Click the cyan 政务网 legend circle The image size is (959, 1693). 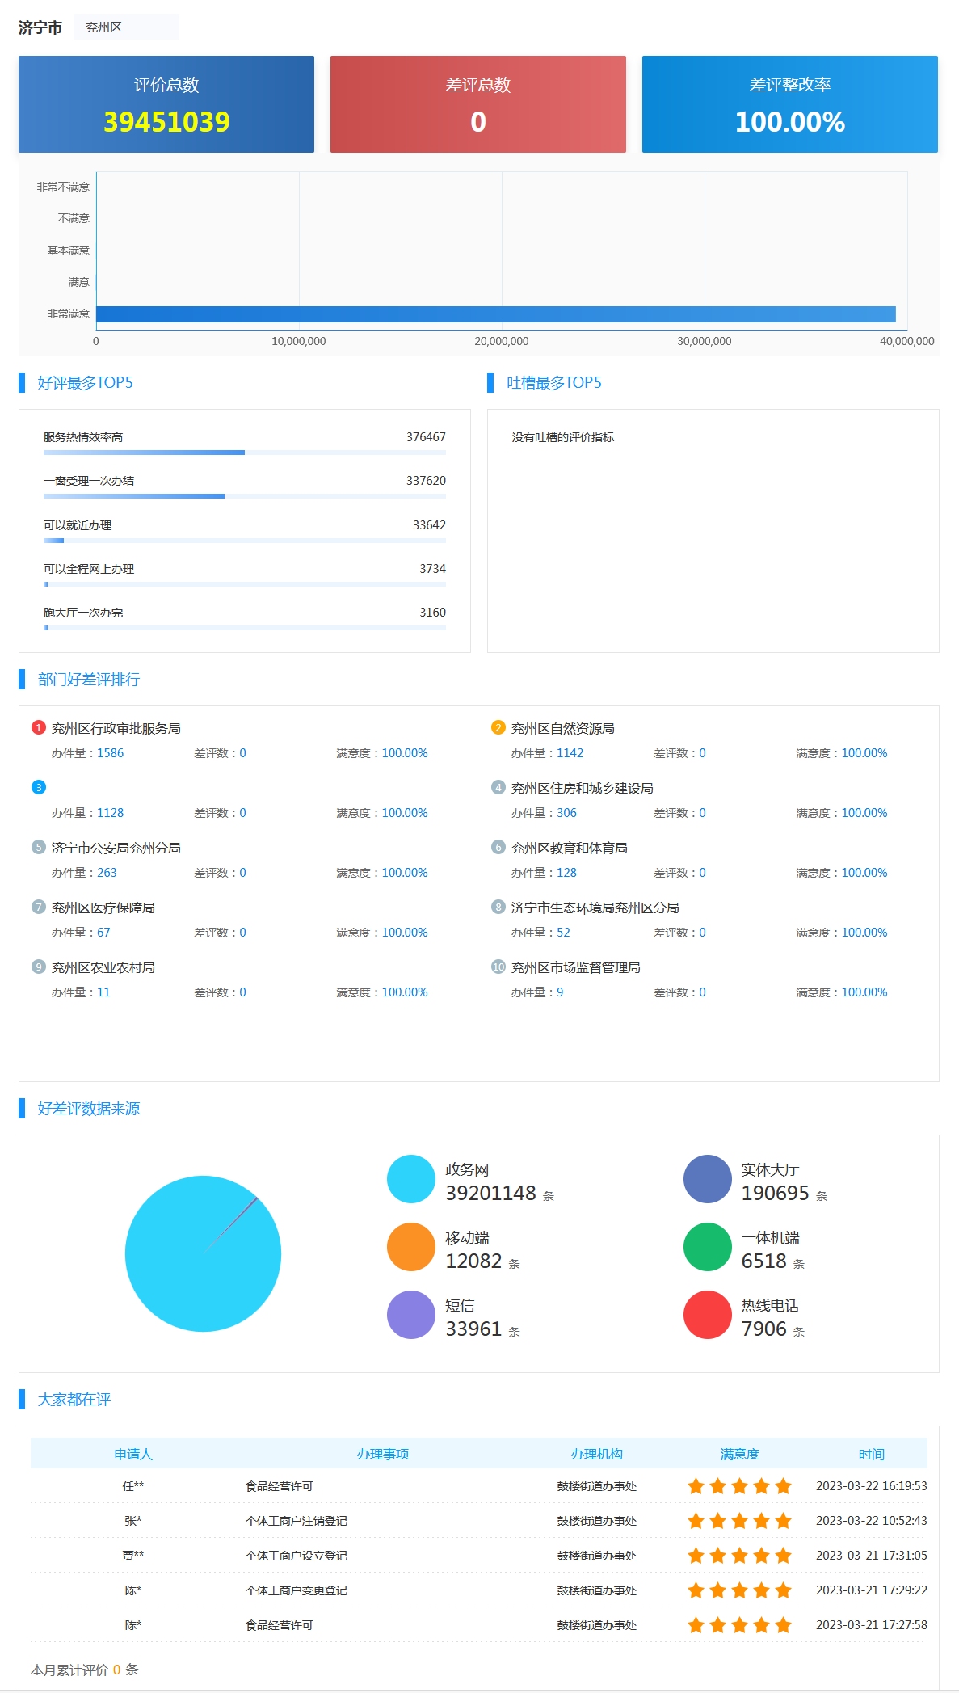tap(410, 1179)
